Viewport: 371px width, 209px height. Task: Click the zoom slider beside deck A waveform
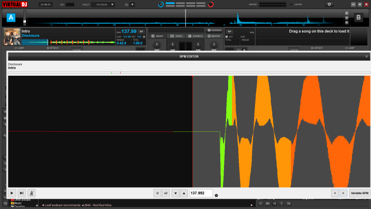coord(25,18)
